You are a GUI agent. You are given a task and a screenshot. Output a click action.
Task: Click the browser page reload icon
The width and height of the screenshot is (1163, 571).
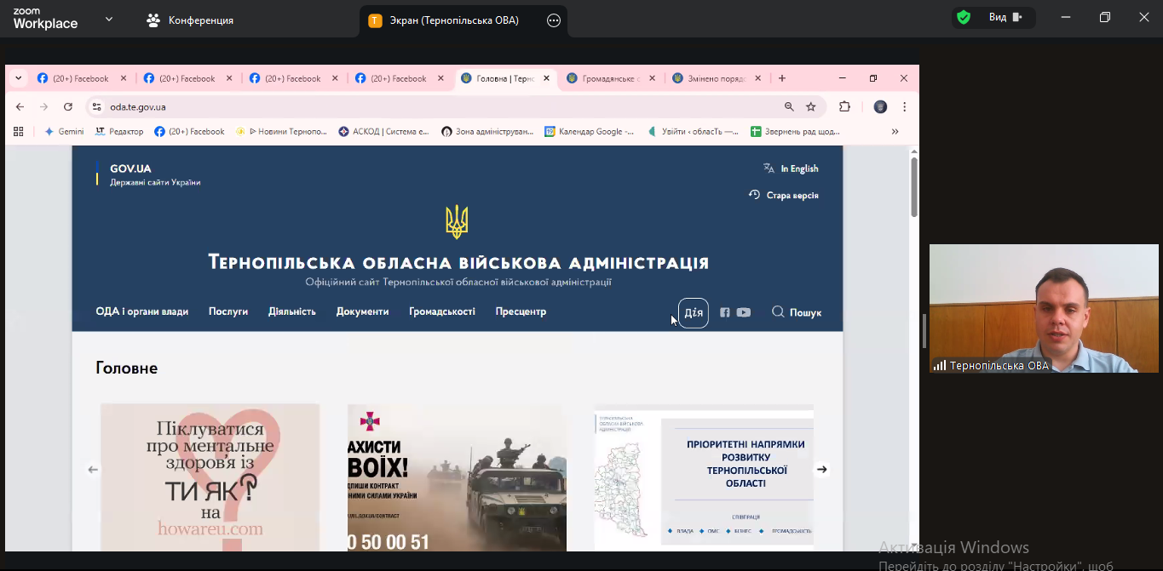(x=68, y=107)
